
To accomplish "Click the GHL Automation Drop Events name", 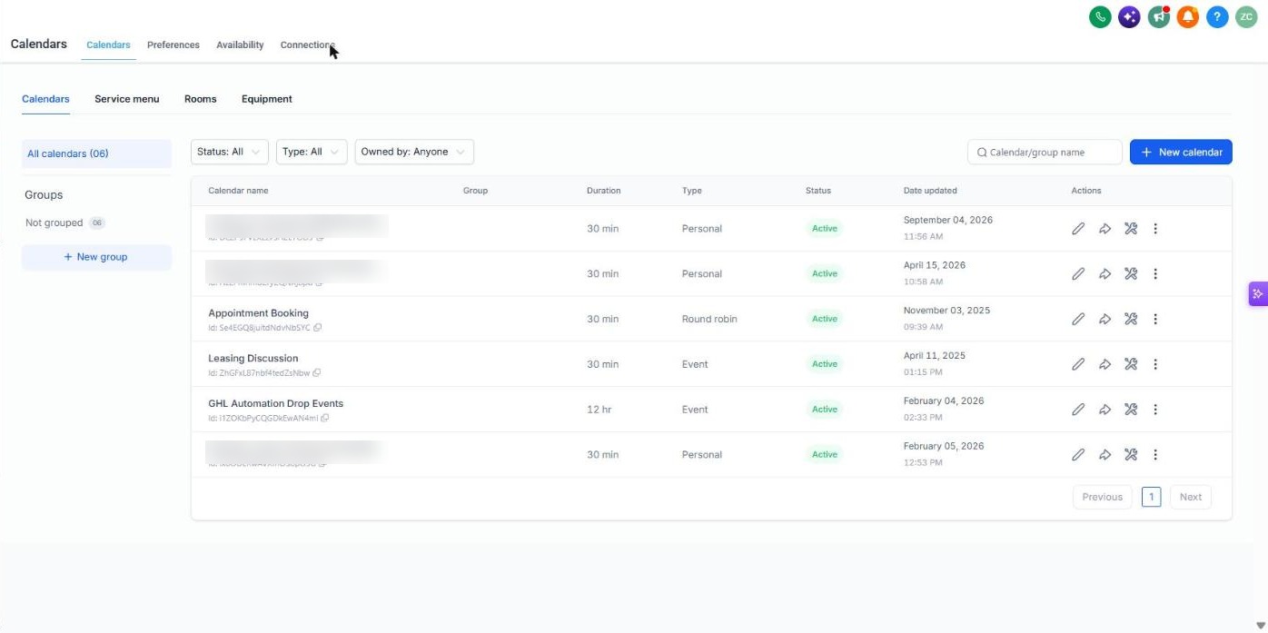I will click(x=276, y=404).
